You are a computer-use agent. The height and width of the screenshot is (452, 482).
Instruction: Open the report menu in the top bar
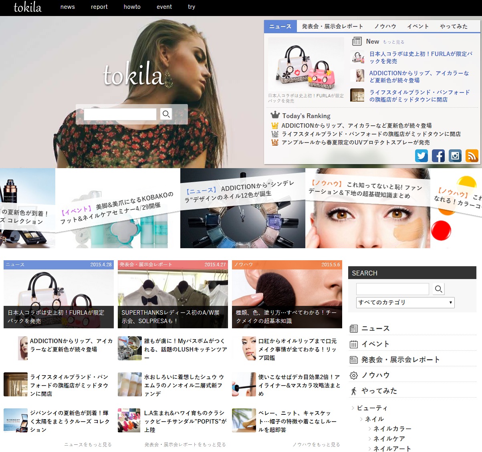pyautogui.click(x=99, y=7)
